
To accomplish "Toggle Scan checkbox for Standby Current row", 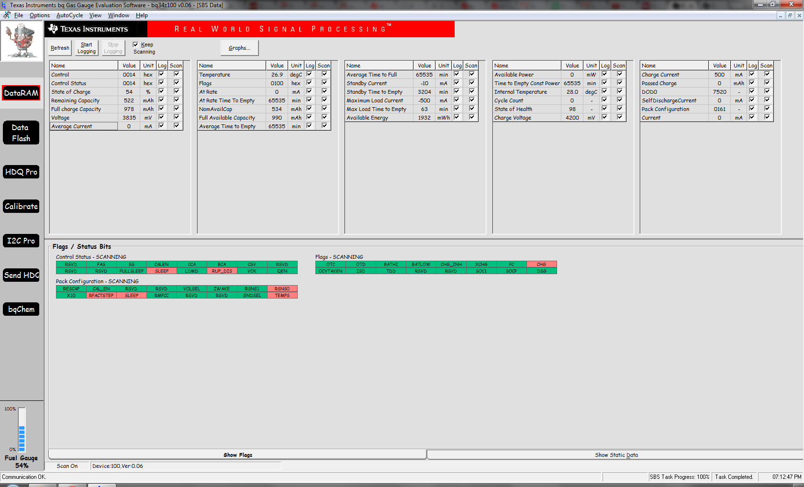I will tap(472, 83).
